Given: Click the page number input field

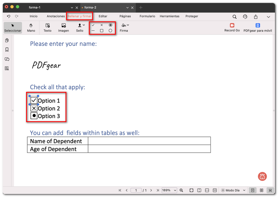Looking at the screenshot, I should [x=136, y=190].
